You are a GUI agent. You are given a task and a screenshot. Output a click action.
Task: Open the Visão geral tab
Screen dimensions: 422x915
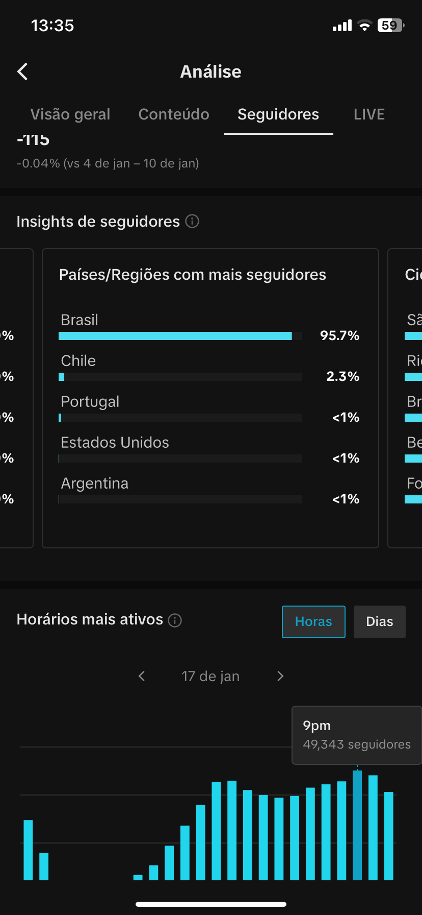pyautogui.click(x=70, y=114)
